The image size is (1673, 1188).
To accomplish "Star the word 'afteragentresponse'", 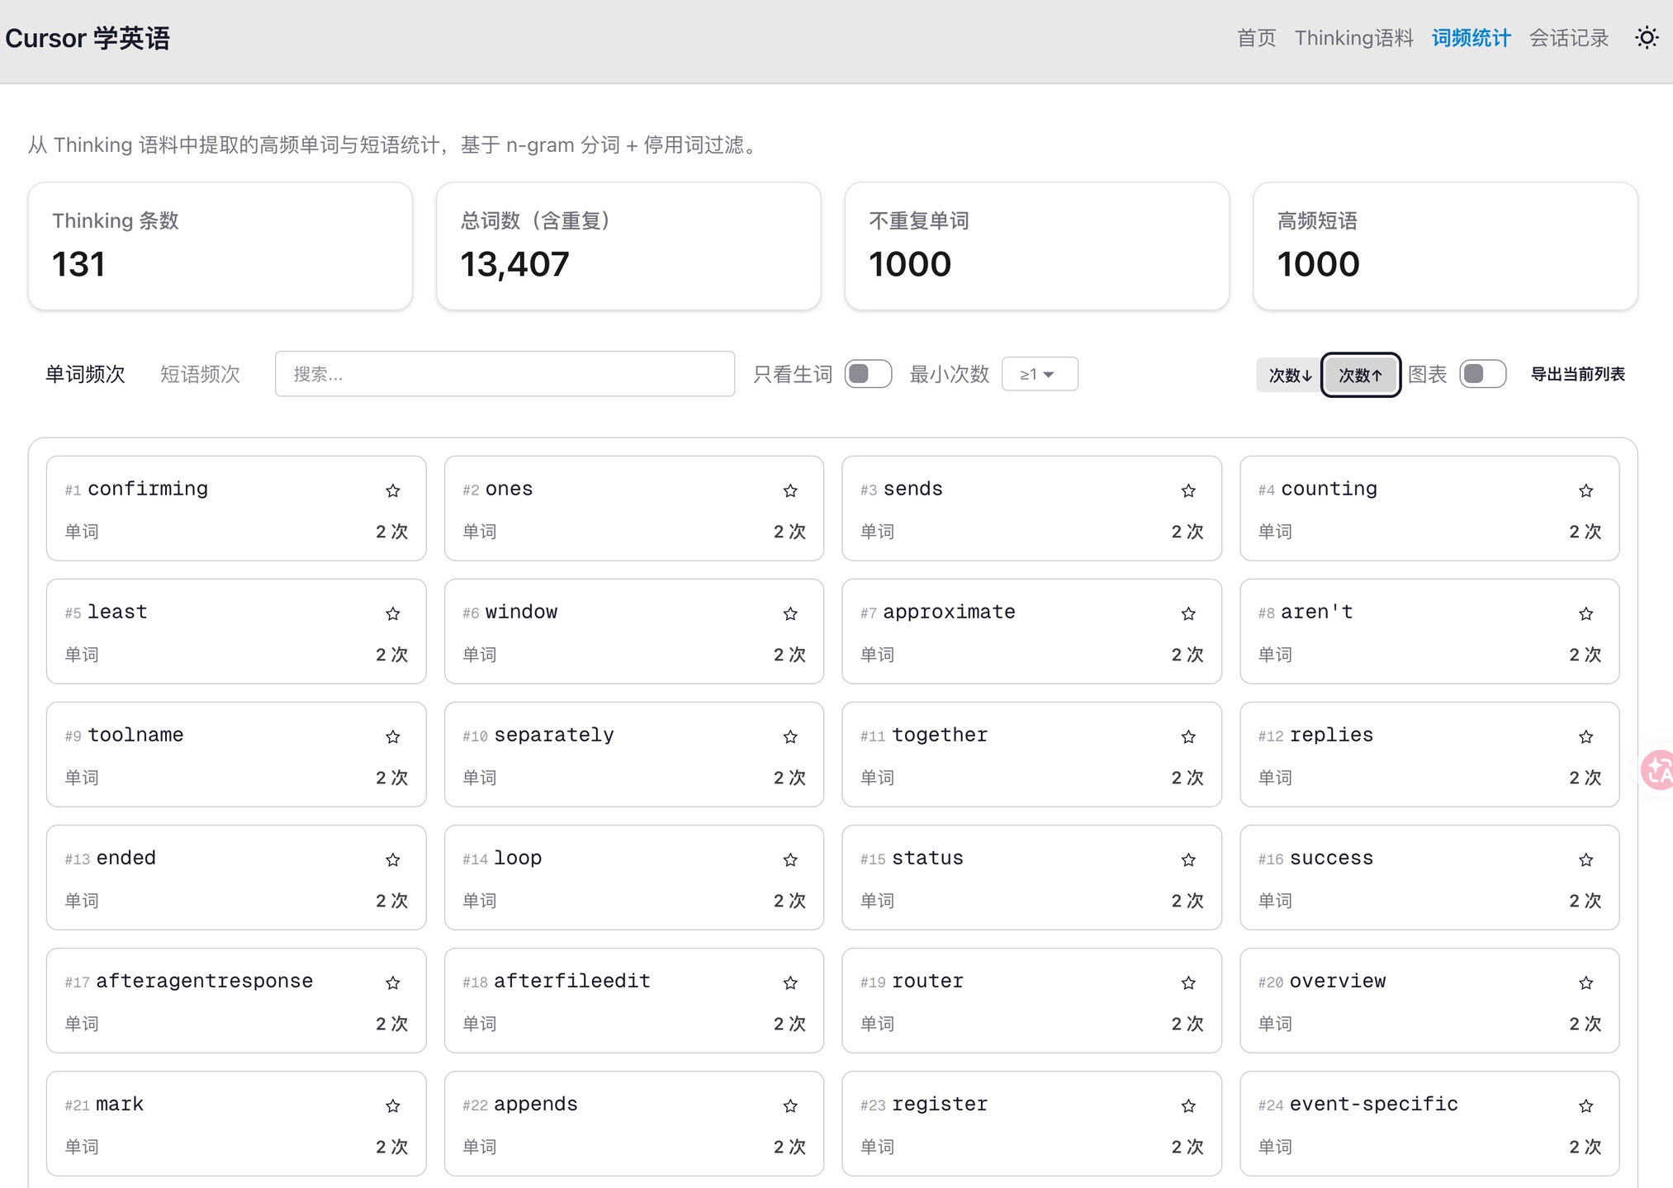I will (393, 982).
